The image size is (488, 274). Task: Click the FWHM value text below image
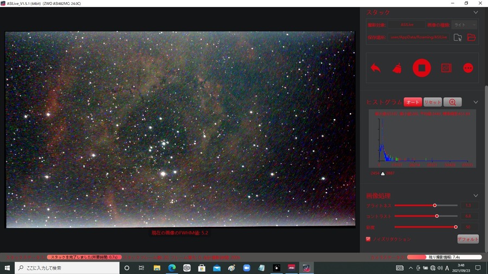click(180, 233)
